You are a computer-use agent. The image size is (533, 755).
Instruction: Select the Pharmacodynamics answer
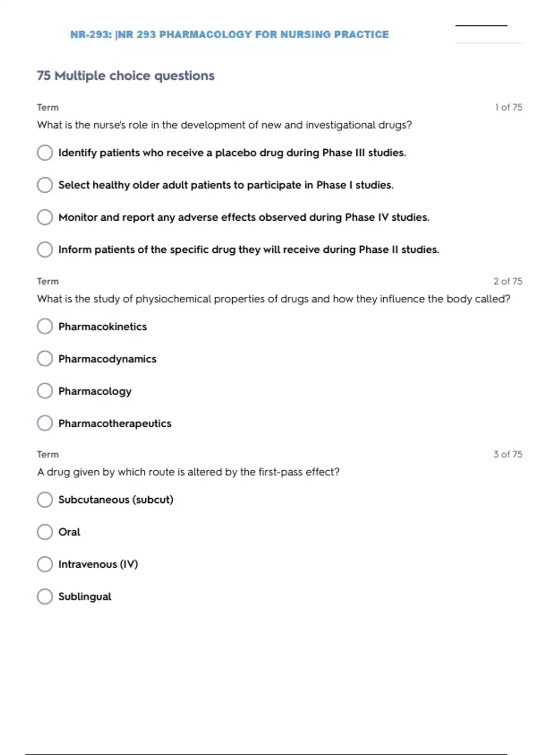pyautogui.click(x=45, y=359)
